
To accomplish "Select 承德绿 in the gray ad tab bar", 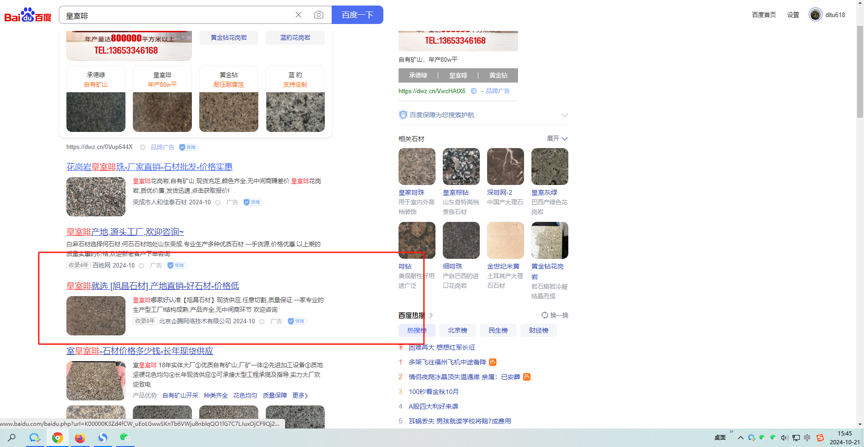I will [418, 75].
